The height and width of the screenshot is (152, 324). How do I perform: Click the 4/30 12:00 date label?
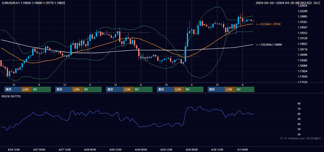(217, 149)
